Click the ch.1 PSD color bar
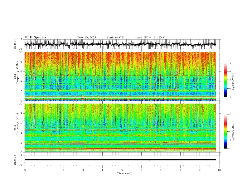Viewport: 247px width, 191px height. [225, 80]
